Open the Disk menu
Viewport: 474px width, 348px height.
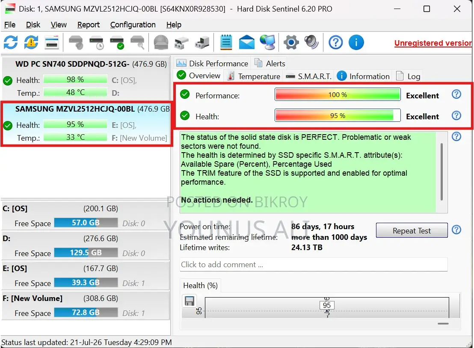(33, 25)
